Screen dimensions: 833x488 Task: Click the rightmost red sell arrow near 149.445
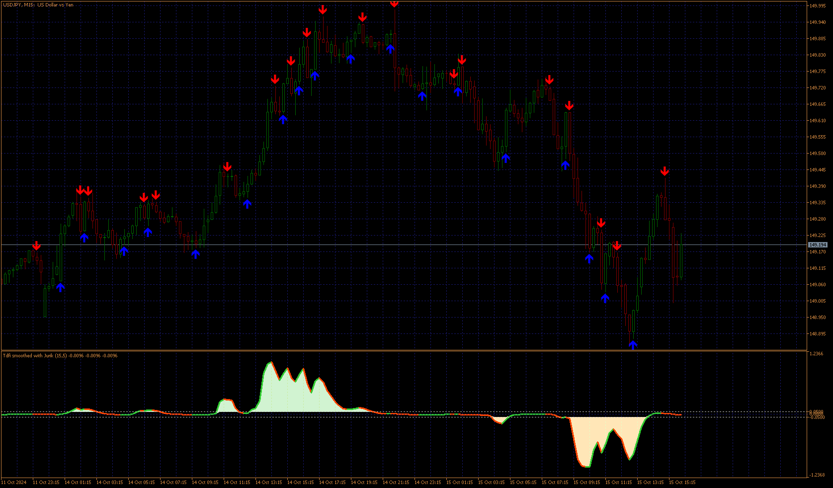coord(665,171)
